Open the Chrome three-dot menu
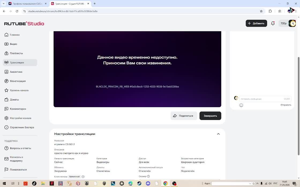The width and height of the screenshot is (300, 187). point(296,11)
